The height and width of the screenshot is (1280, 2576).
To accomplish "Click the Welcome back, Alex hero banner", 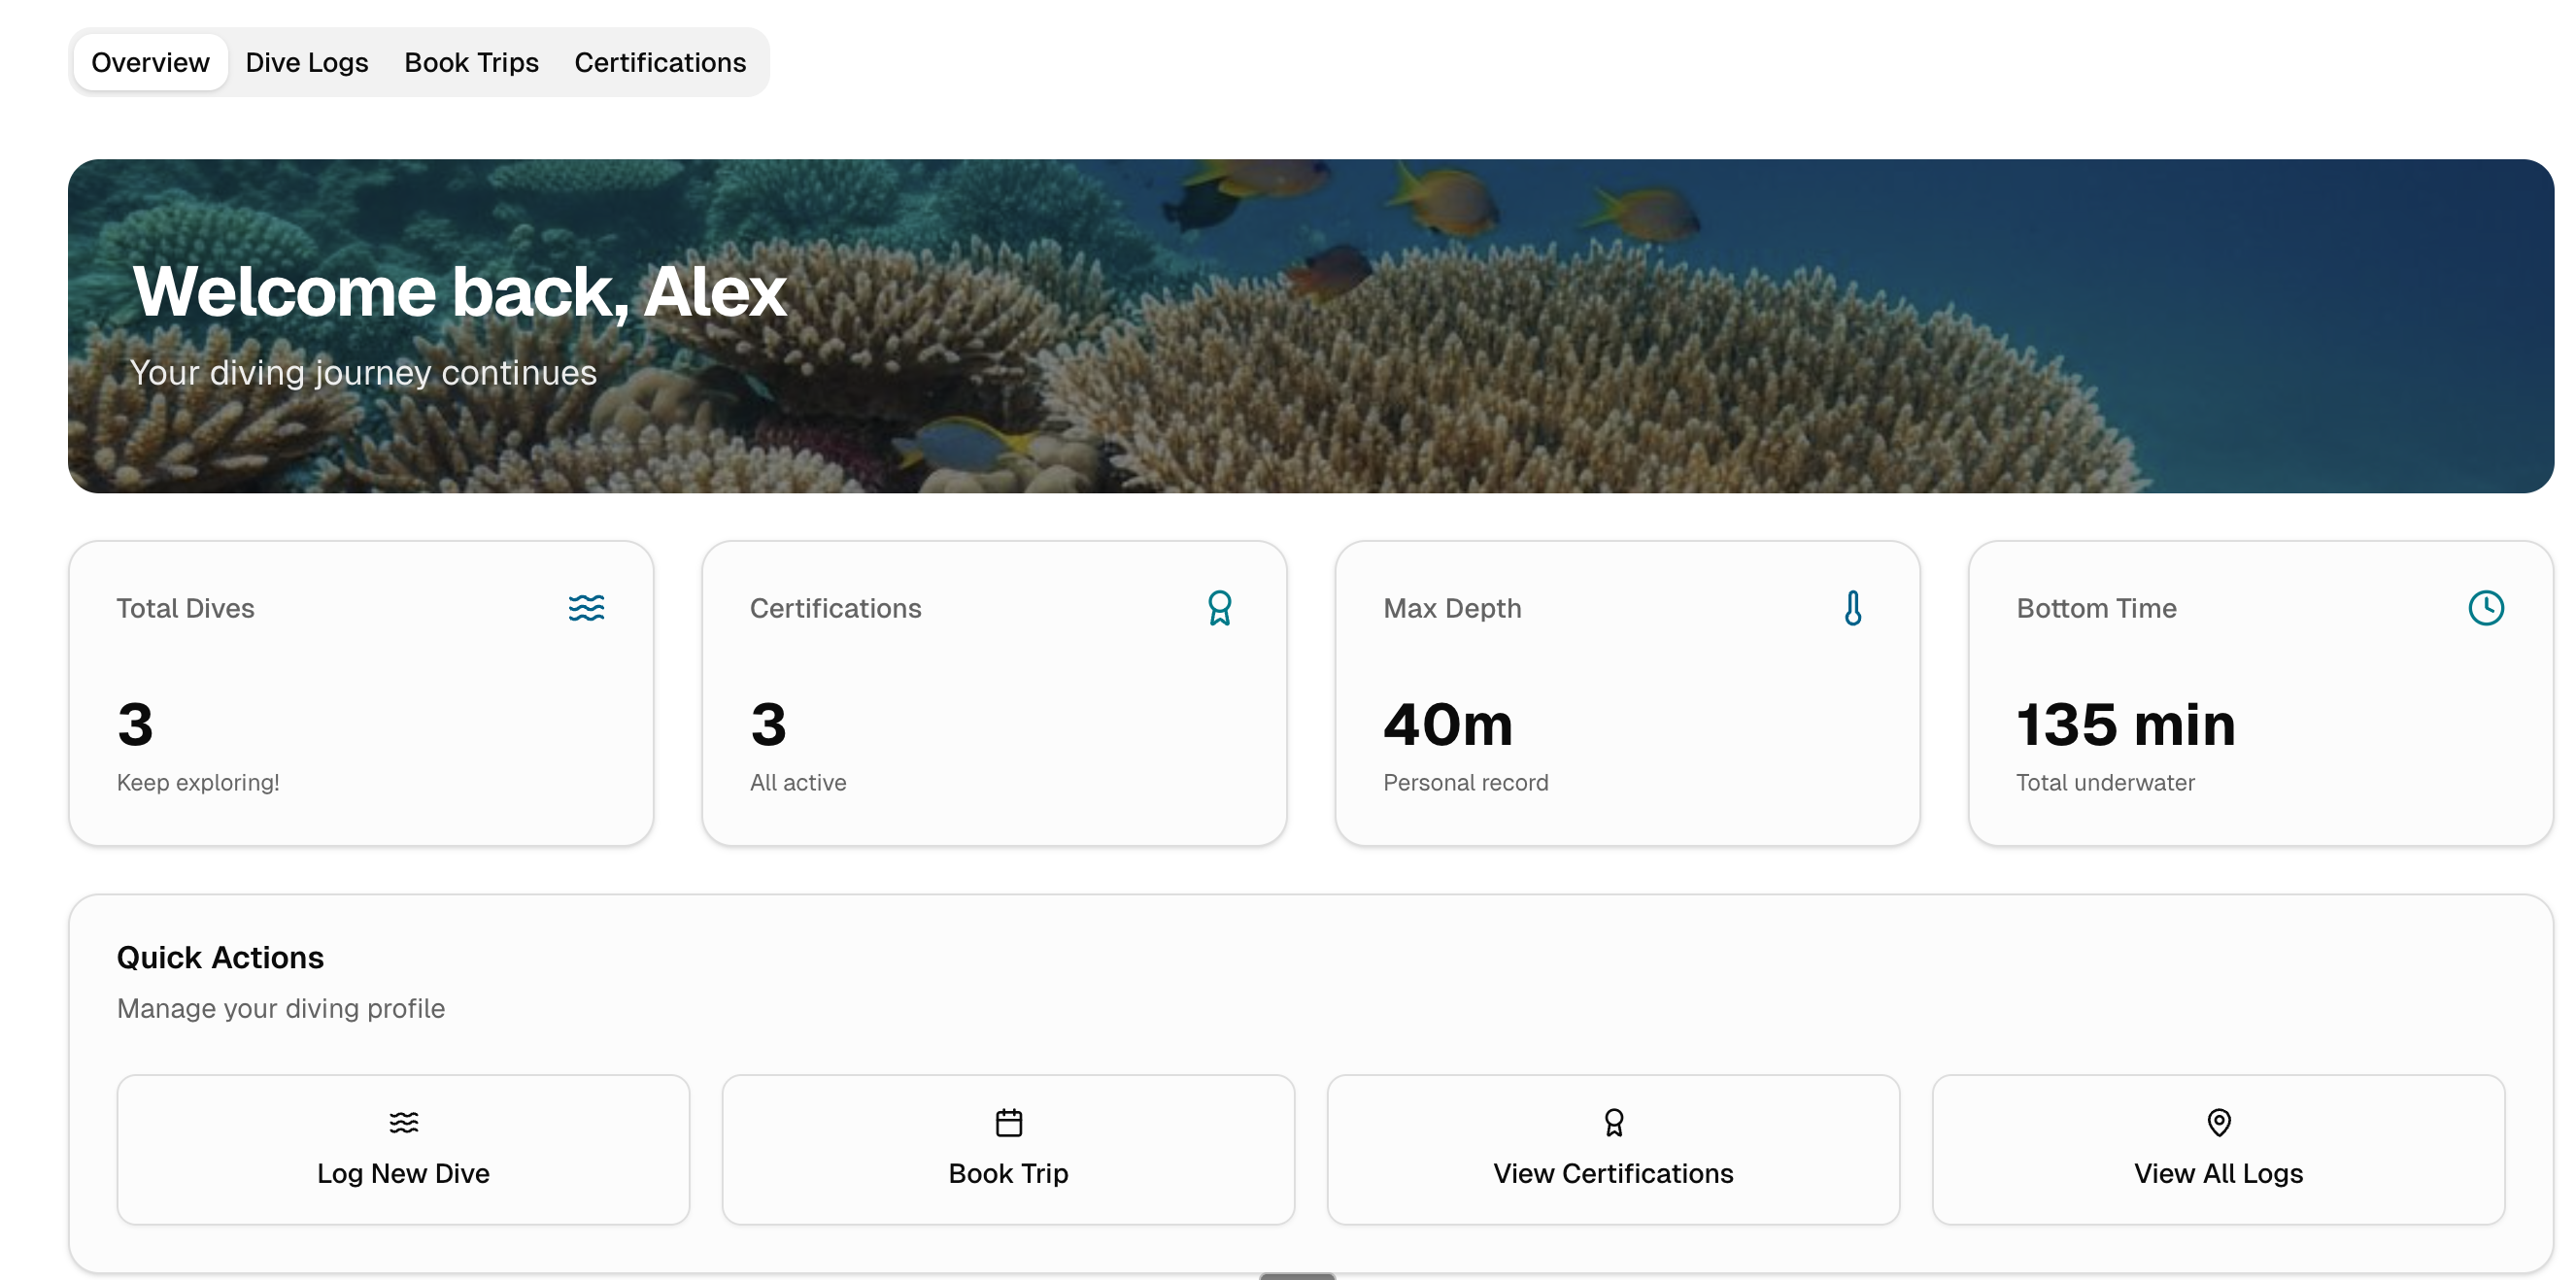I will click(x=1288, y=325).
